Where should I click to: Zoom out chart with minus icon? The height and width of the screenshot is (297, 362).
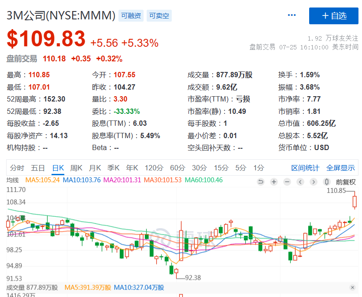[x=287, y=182]
